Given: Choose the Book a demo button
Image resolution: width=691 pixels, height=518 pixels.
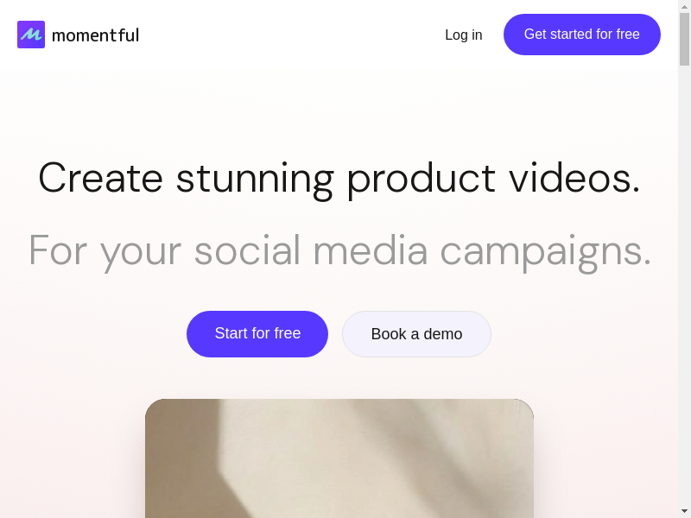Looking at the screenshot, I should (416, 334).
